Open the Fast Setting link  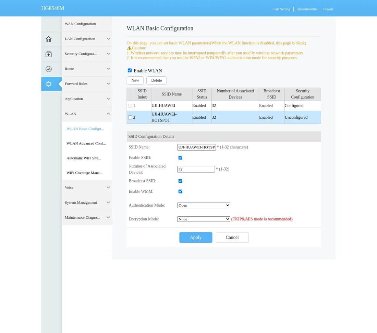(x=281, y=9)
